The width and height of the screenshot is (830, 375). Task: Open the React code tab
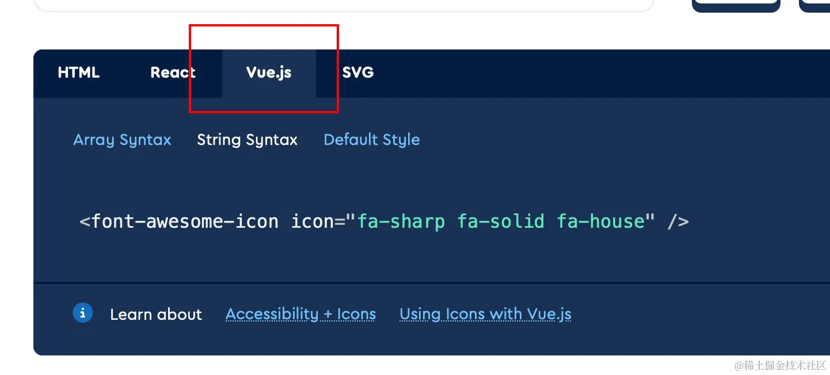tap(173, 72)
